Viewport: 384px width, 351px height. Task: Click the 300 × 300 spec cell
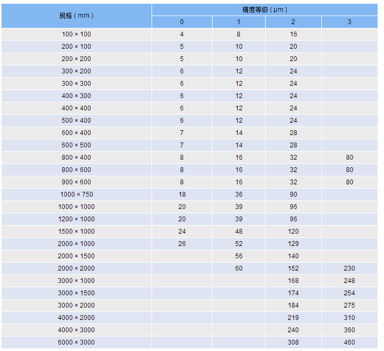(x=77, y=84)
